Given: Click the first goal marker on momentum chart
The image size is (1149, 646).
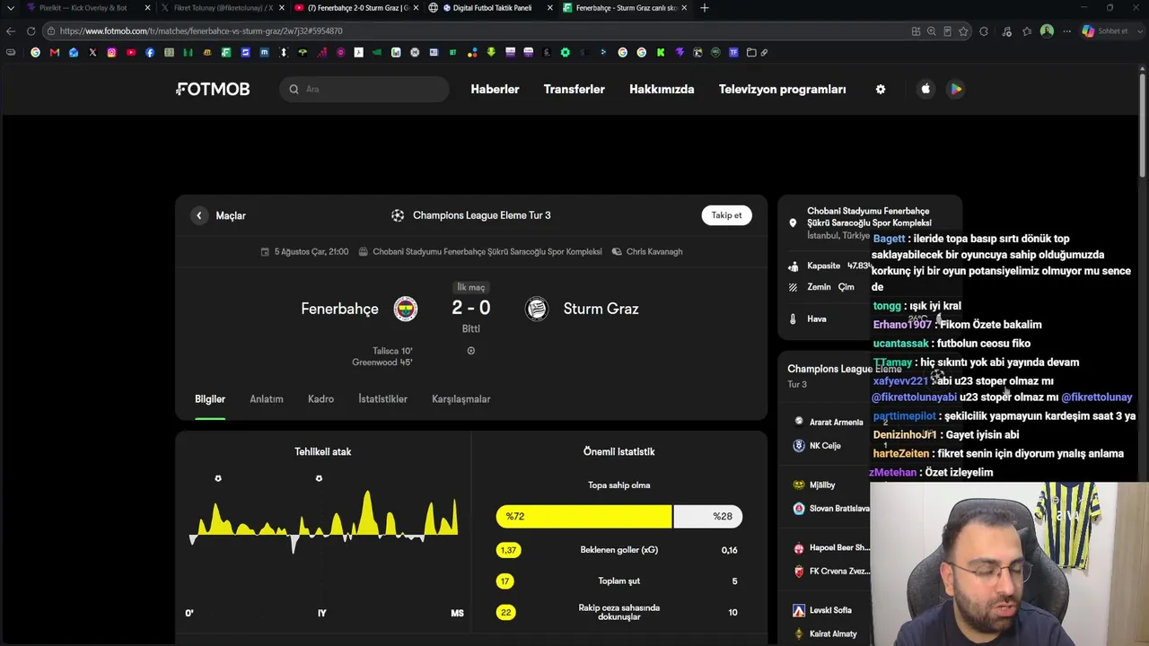Looking at the screenshot, I should [218, 478].
